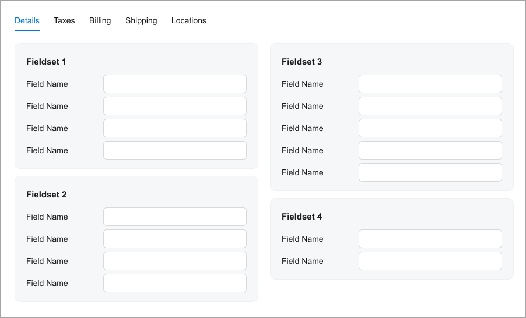Select the Billing tab
The image size is (526, 318).
click(x=100, y=21)
